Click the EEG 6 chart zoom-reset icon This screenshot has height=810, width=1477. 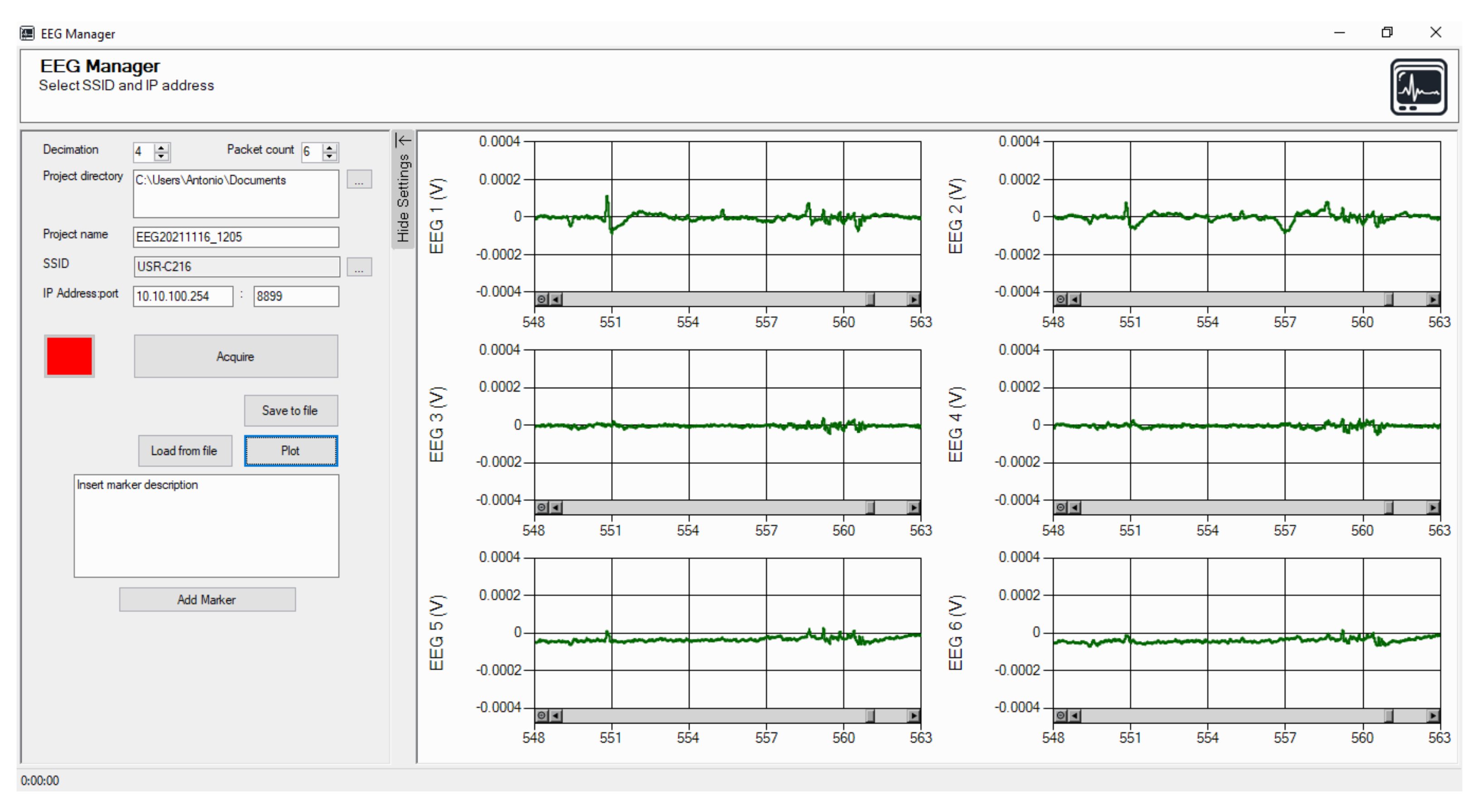[1061, 715]
